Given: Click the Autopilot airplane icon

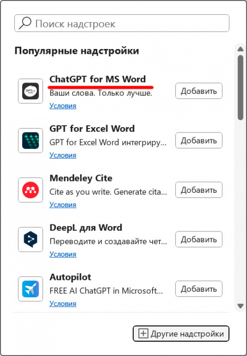Looking at the screenshot, I should (31, 289).
